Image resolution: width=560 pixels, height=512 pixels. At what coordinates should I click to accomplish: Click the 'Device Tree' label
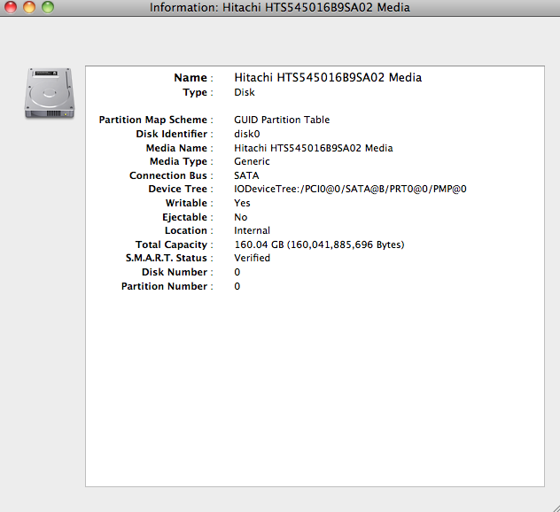click(x=178, y=189)
